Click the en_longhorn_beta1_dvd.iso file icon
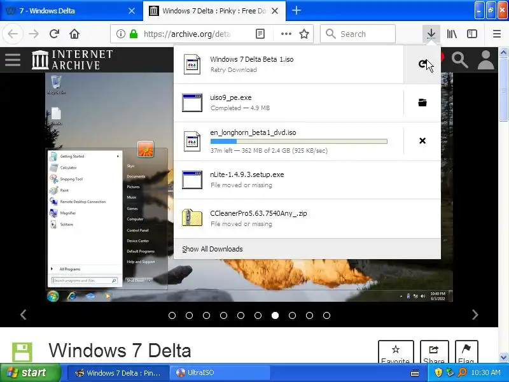The image size is (509, 382). (192, 141)
